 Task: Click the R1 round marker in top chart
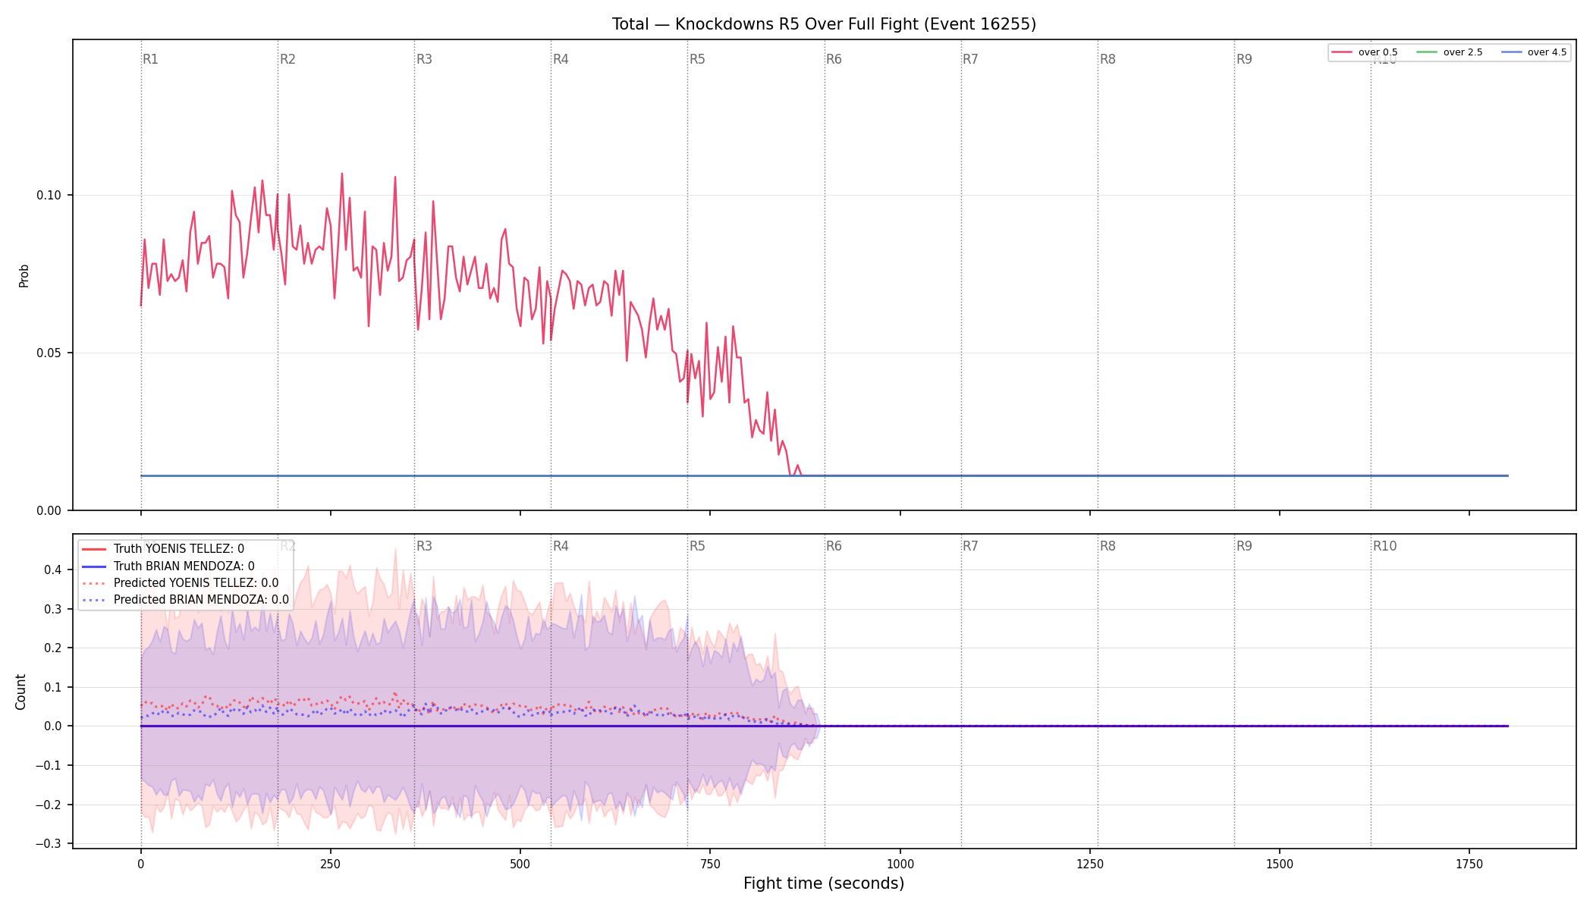pyautogui.click(x=151, y=59)
